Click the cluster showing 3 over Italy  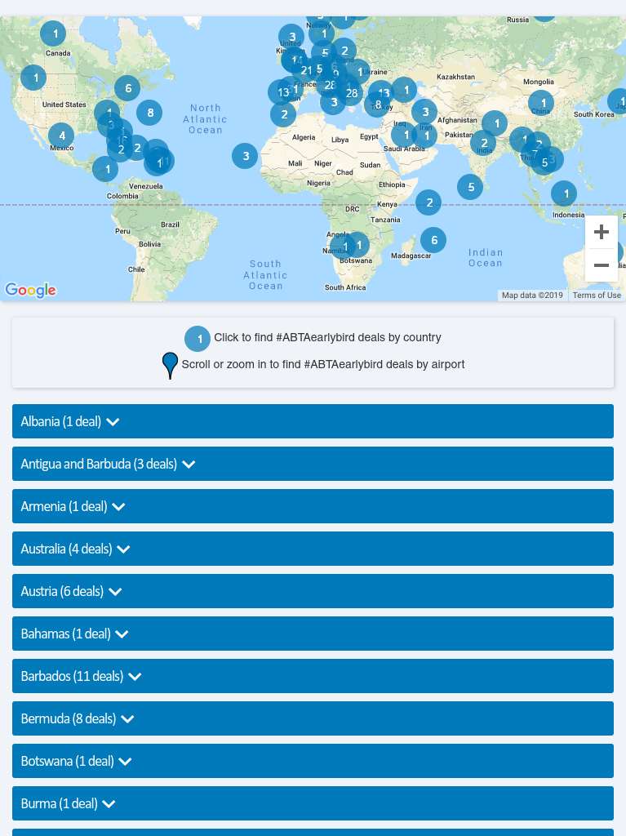point(333,102)
